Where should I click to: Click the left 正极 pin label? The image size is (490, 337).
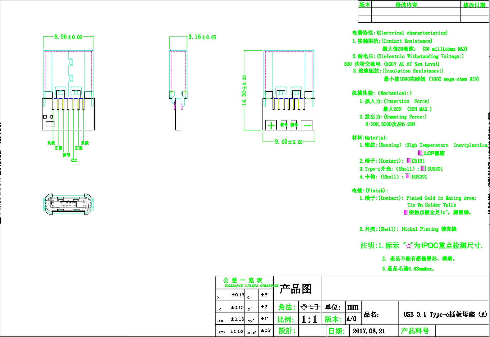(x=58, y=148)
